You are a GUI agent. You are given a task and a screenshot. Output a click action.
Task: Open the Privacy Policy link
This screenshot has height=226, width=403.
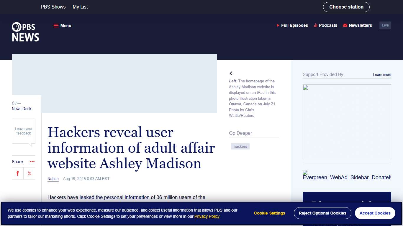(207, 216)
